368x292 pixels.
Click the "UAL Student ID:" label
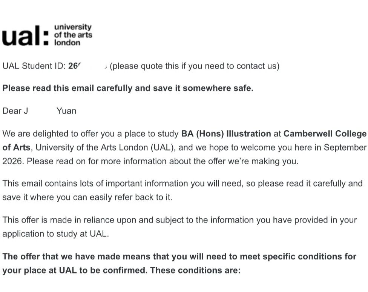point(34,66)
